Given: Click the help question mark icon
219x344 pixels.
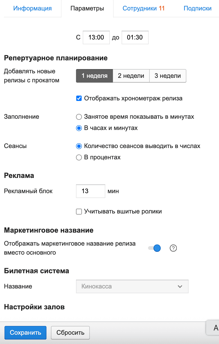Looking at the screenshot, I should click(x=173, y=248).
